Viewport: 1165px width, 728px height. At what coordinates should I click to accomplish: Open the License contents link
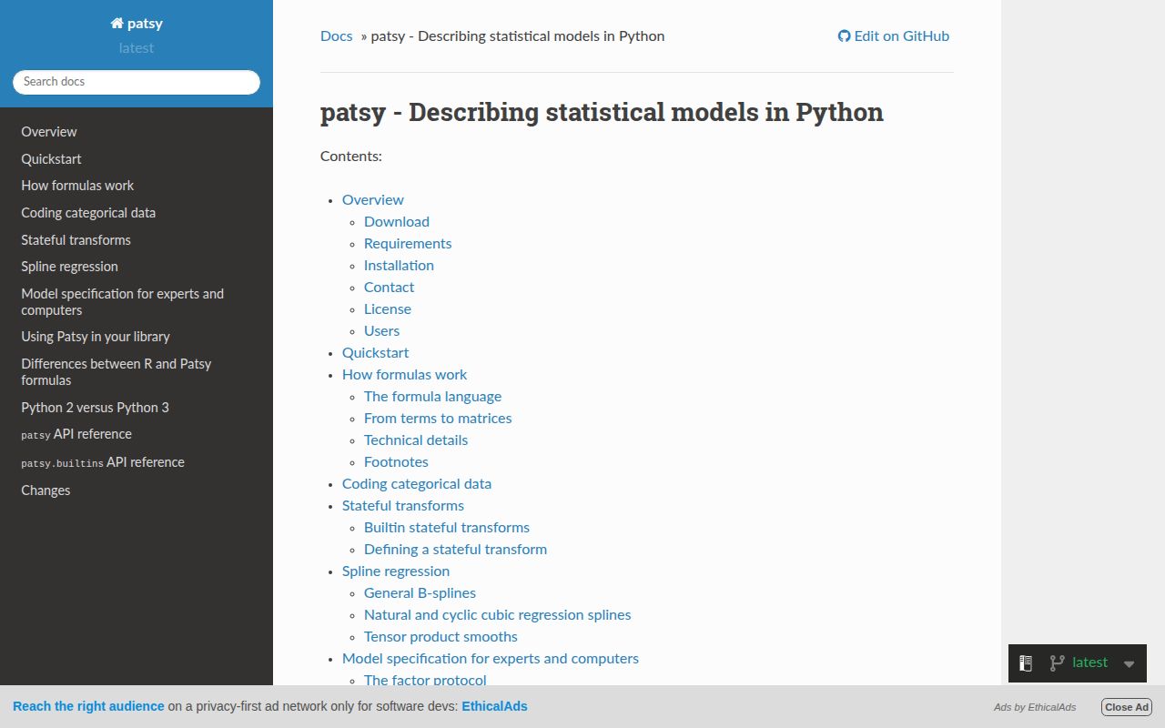coord(388,309)
